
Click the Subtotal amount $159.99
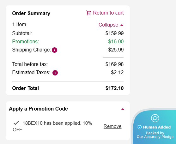(114, 33)
